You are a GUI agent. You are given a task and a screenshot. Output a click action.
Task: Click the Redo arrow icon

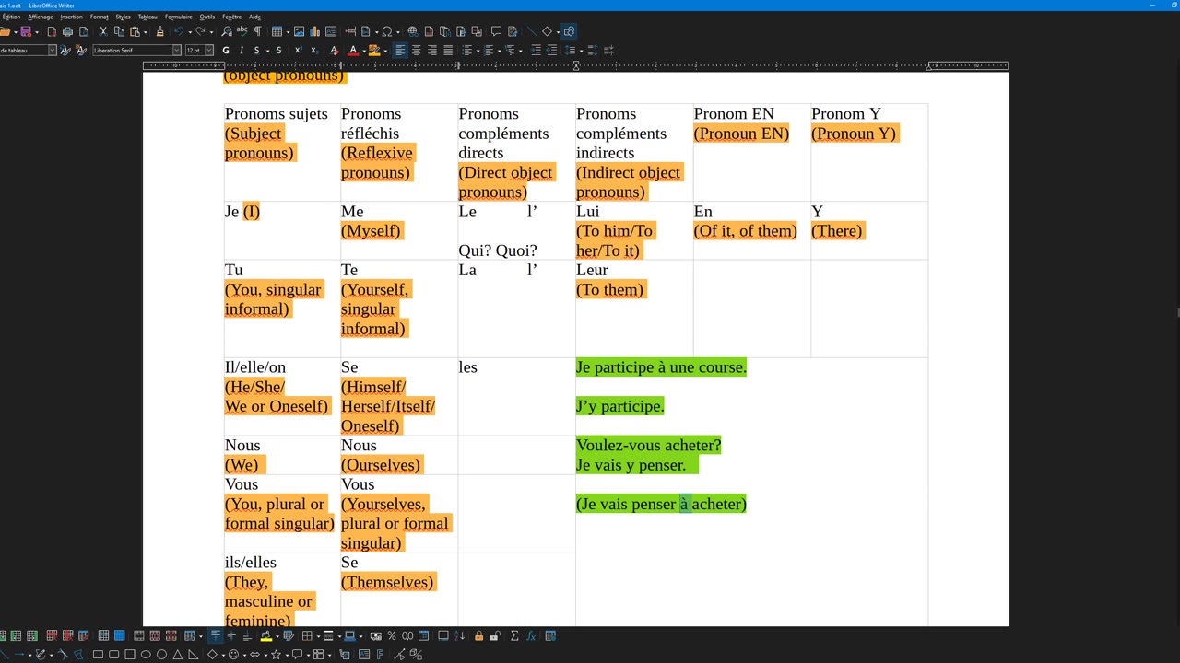200,32
